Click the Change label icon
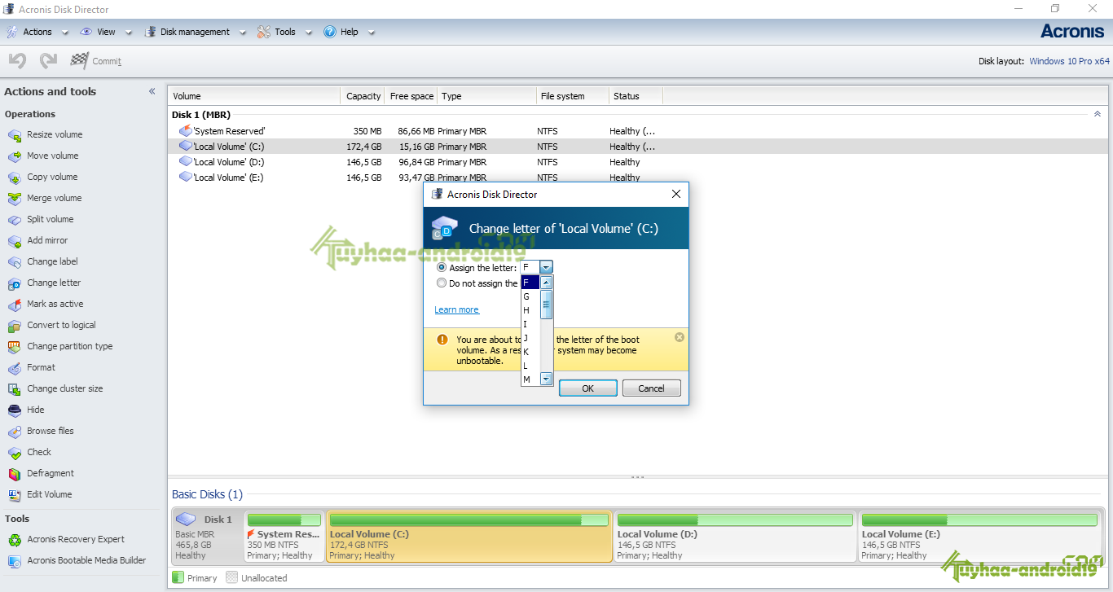 pyautogui.click(x=14, y=262)
